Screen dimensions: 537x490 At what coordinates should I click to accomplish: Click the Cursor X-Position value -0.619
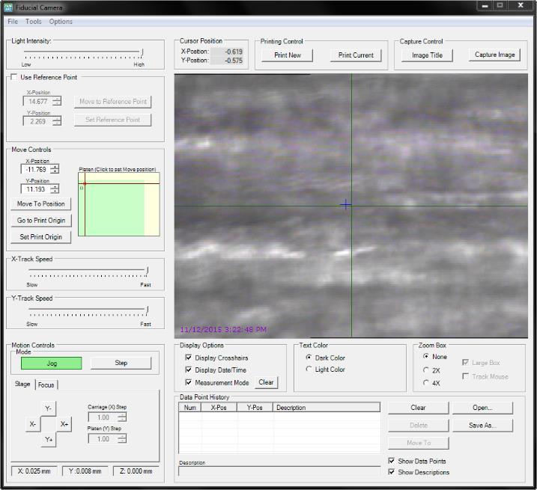(227, 52)
